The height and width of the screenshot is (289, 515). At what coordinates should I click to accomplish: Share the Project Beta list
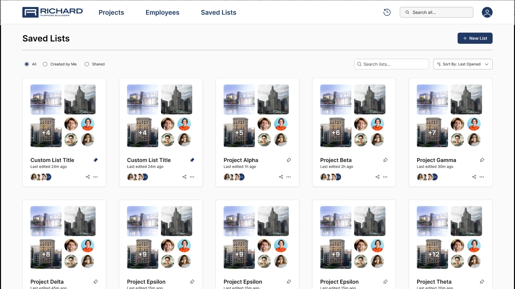click(378, 177)
